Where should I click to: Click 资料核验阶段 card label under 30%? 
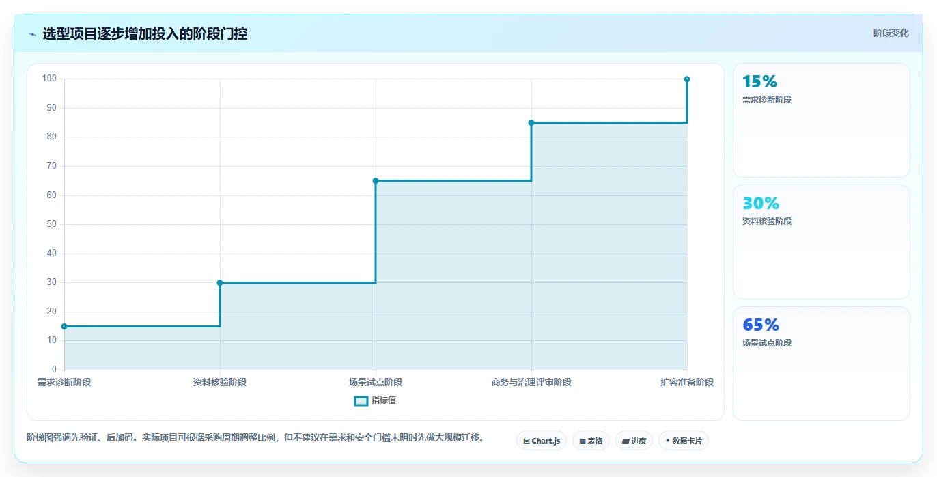(x=767, y=221)
